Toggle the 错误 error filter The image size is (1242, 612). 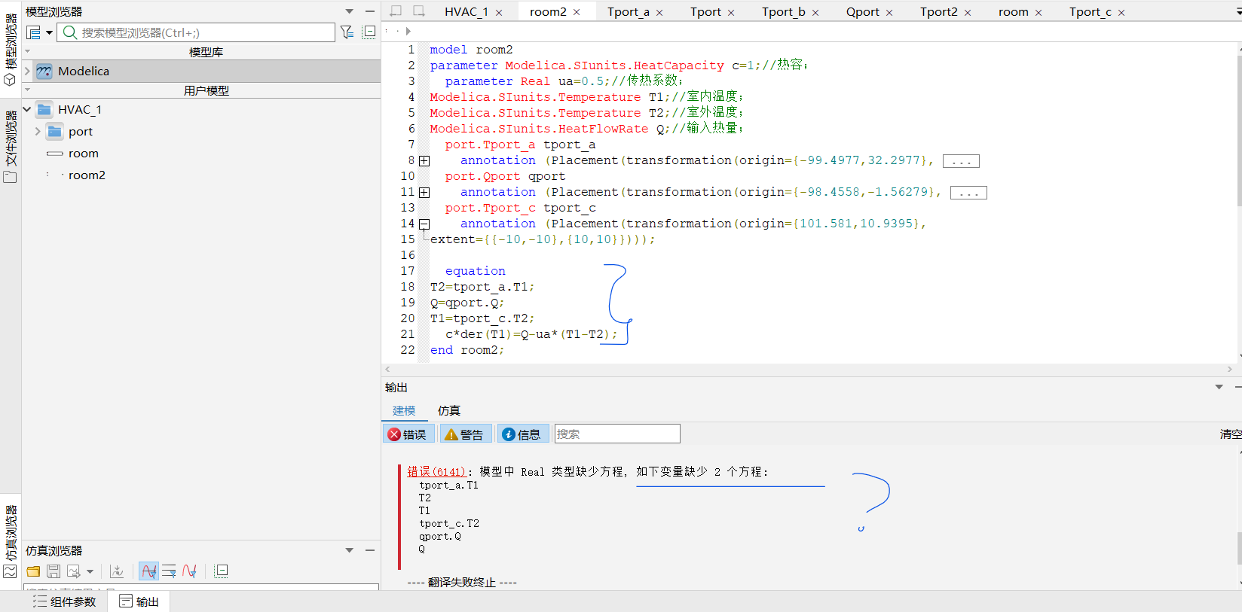click(408, 434)
